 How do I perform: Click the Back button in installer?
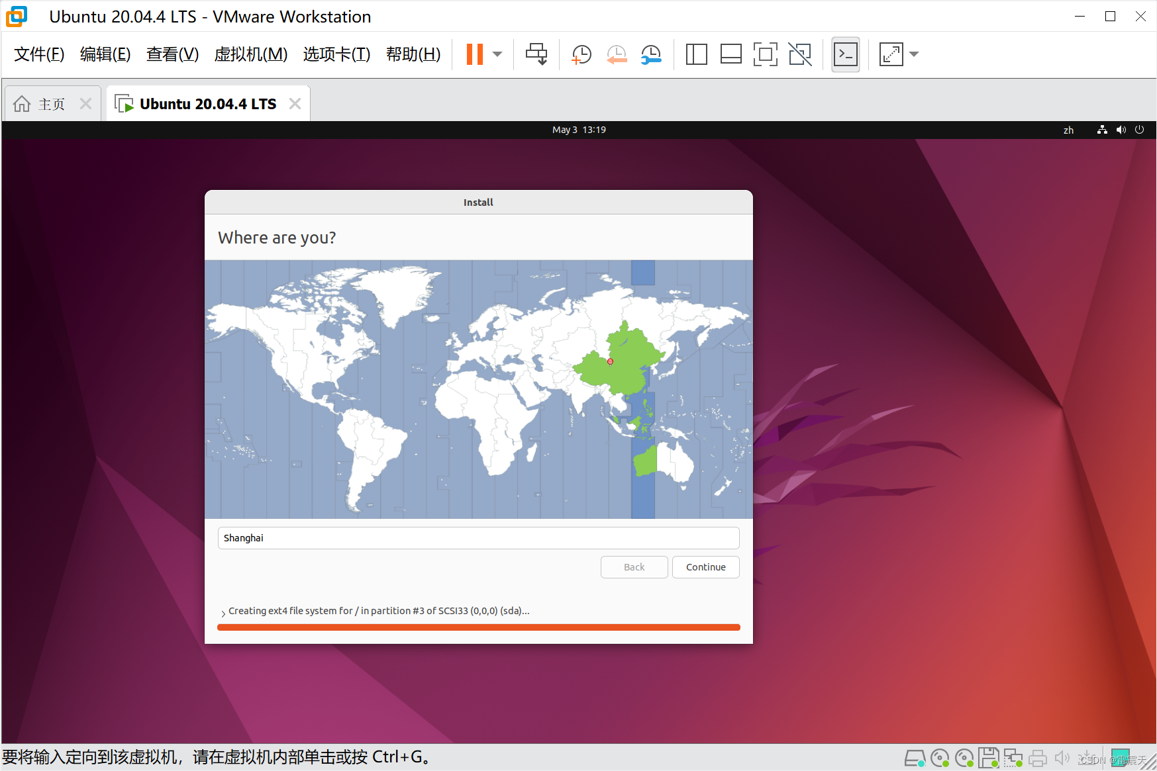[x=634, y=567]
